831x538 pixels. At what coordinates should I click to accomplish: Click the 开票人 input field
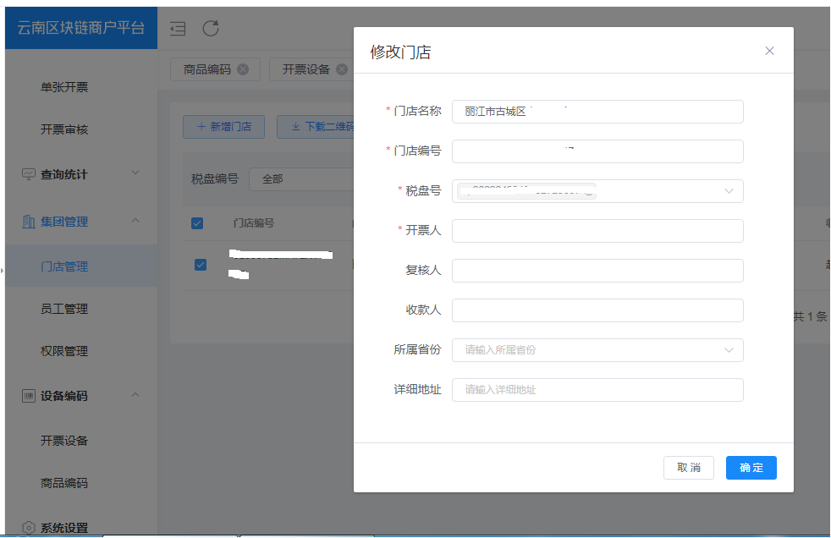[x=597, y=231]
